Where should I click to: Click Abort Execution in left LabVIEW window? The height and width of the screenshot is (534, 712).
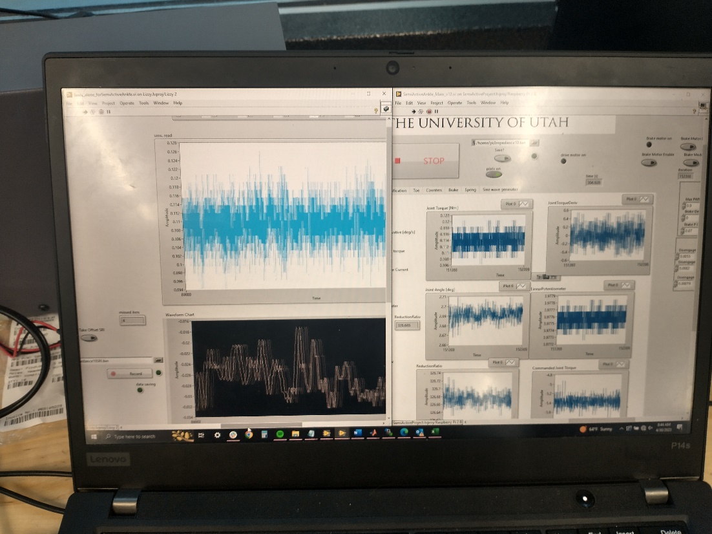[x=101, y=112]
